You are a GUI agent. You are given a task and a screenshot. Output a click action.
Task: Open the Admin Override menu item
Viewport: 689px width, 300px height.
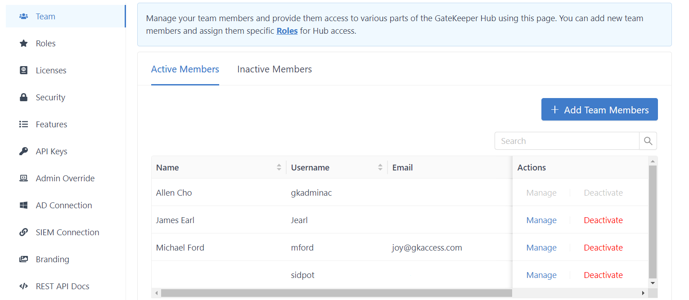(65, 179)
